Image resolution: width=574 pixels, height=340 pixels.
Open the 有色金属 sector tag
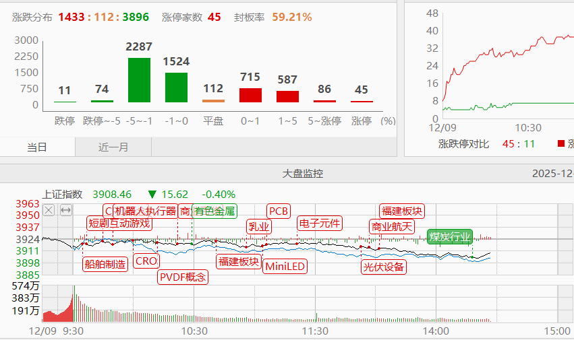214,211
